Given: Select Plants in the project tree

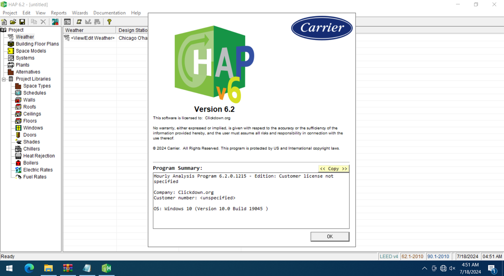Looking at the screenshot, I should 22,65.
